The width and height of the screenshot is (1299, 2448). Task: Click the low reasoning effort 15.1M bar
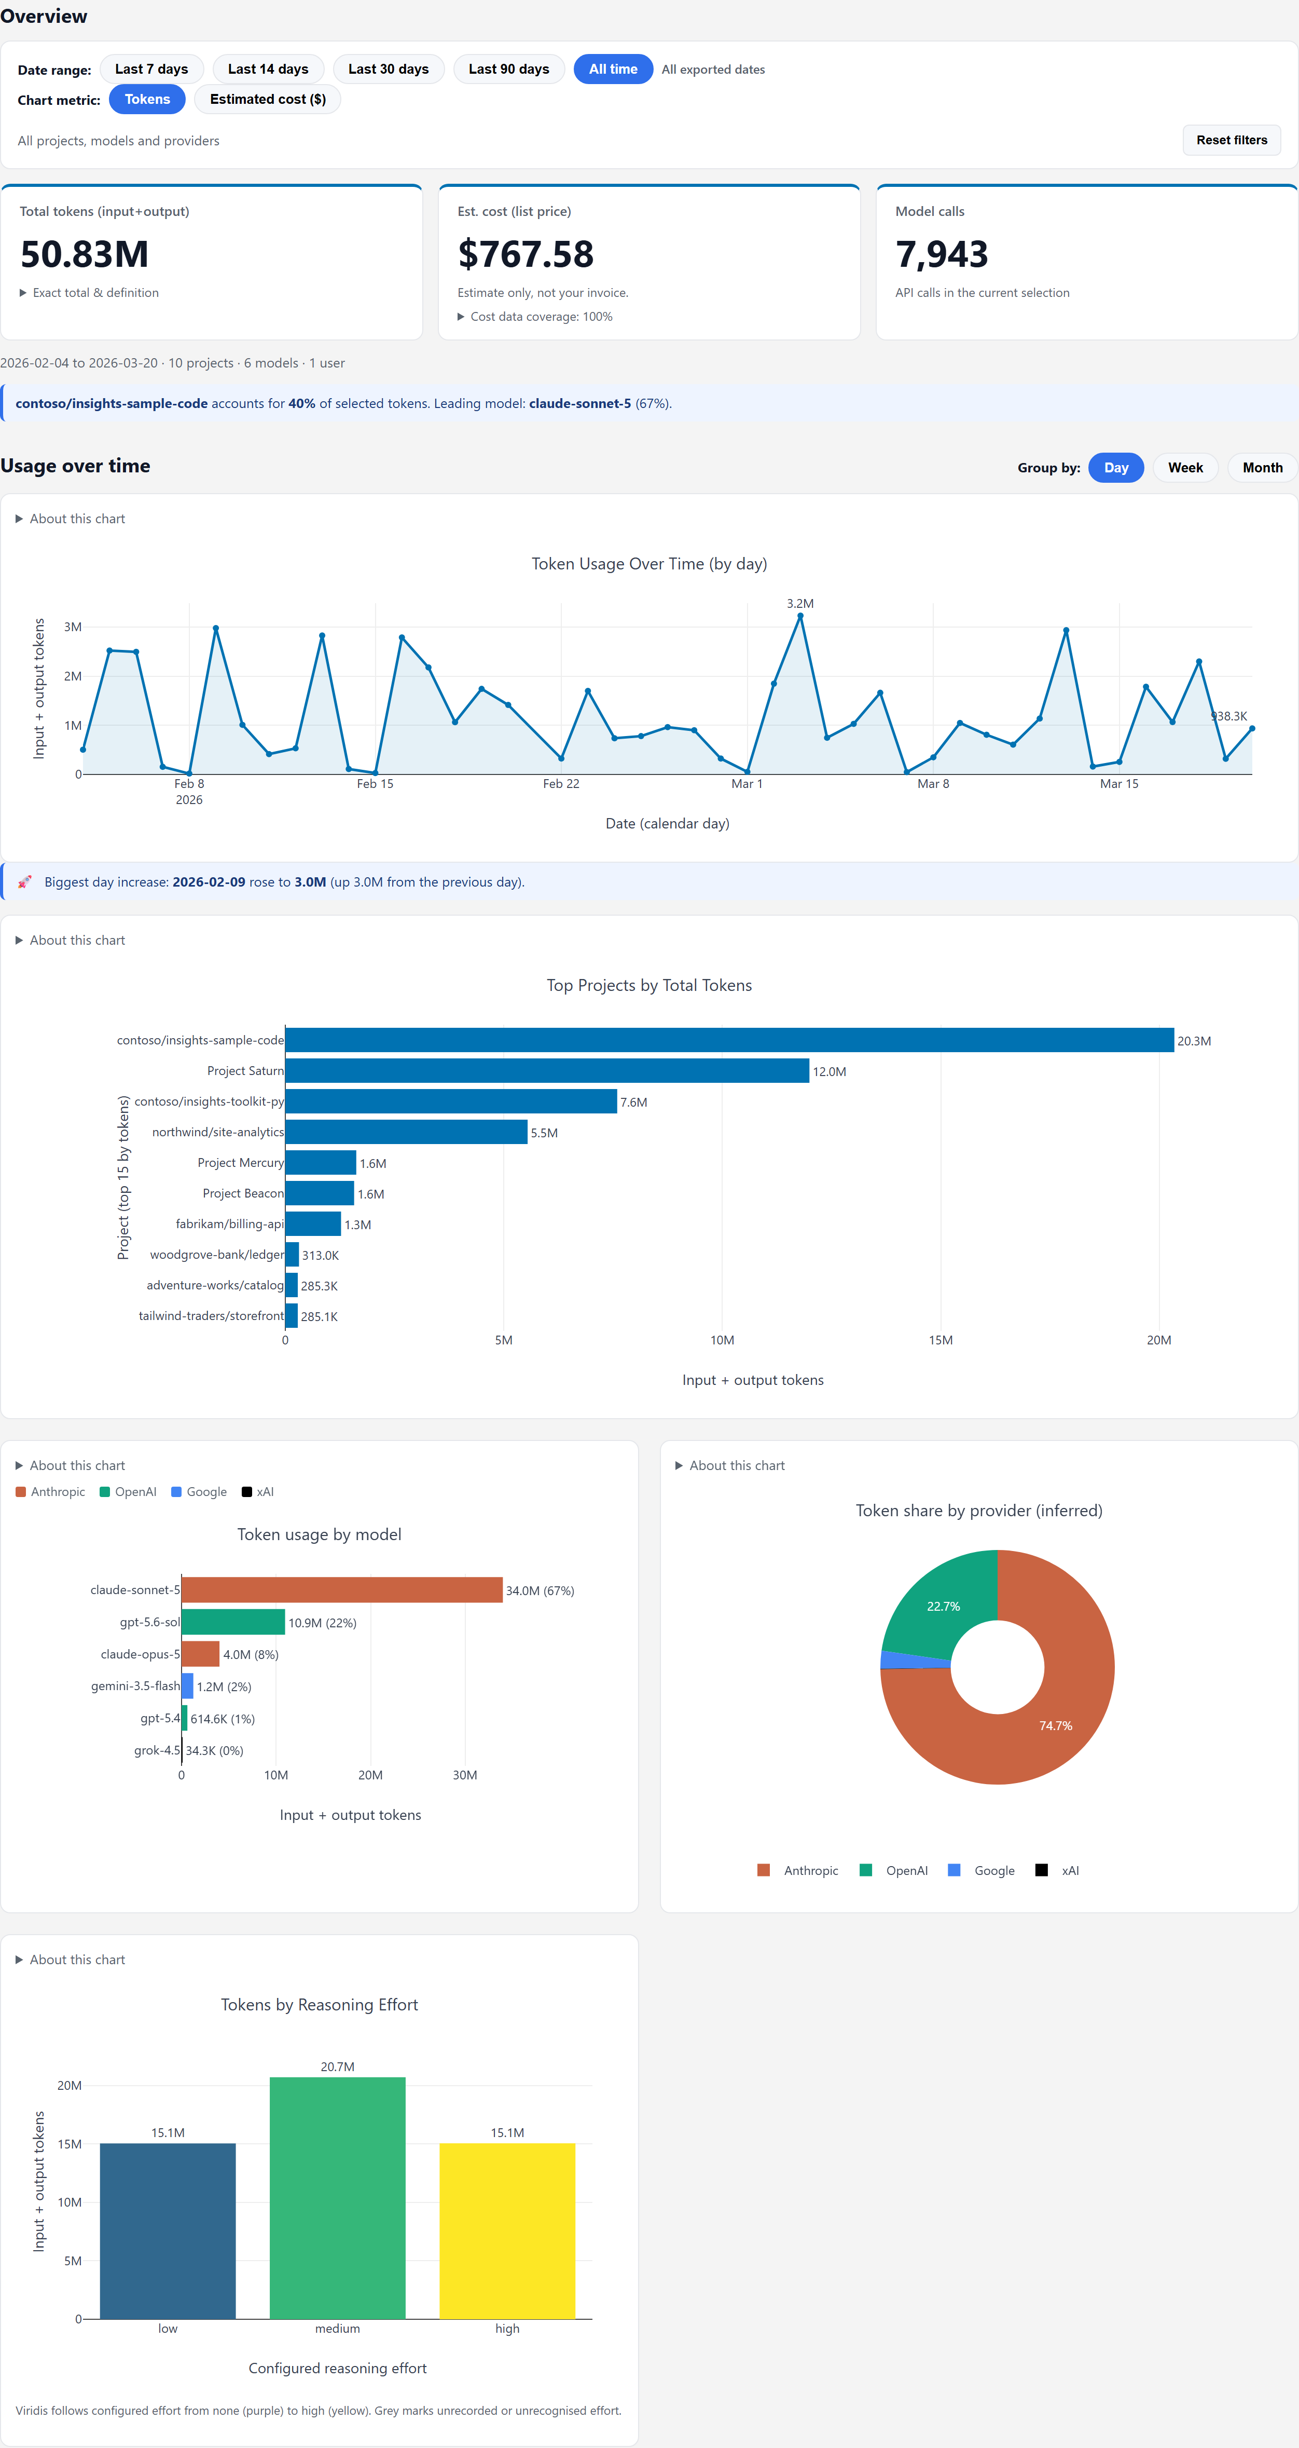pos(167,2231)
